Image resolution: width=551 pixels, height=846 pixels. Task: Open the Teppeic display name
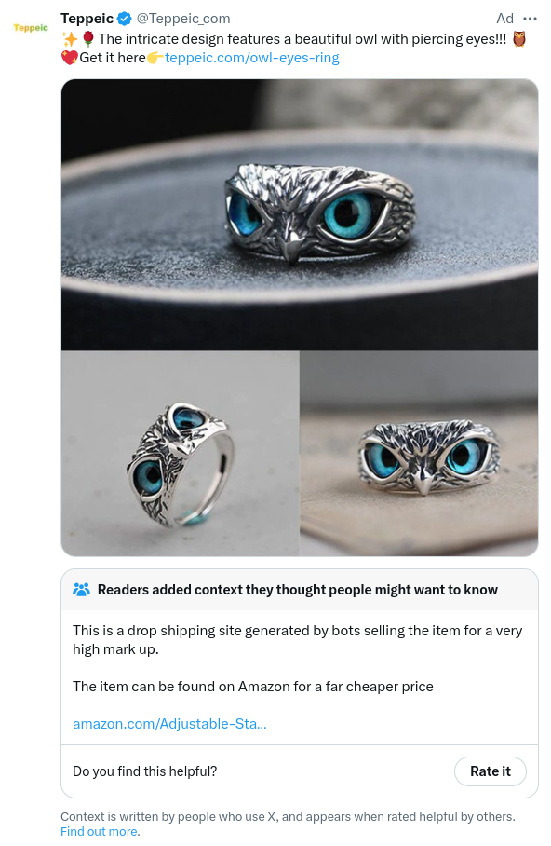point(87,19)
